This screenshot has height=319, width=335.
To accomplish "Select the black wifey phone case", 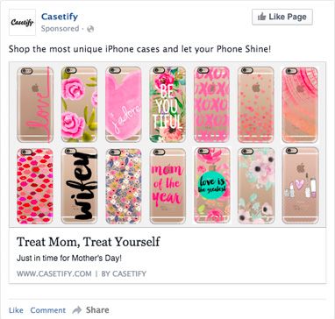I will (x=79, y=186).
